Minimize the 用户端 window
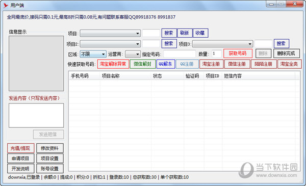This screenshot has width=306, height=186. 271,4
